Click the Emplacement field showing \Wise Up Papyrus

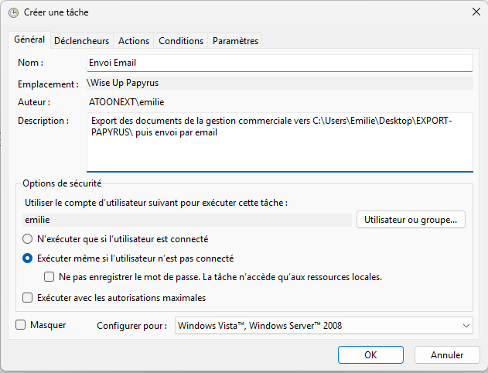click(279, 83)
